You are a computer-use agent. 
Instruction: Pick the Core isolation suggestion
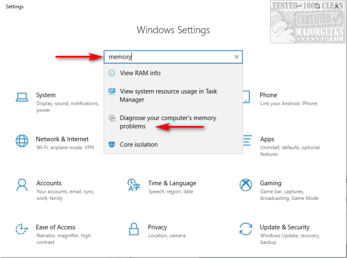(139, 144)
